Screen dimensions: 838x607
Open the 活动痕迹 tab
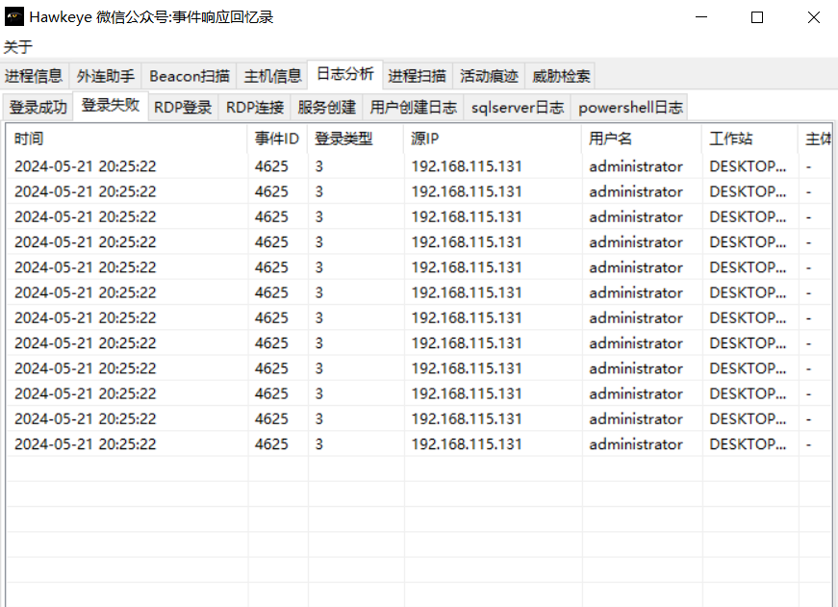[489, 76]
